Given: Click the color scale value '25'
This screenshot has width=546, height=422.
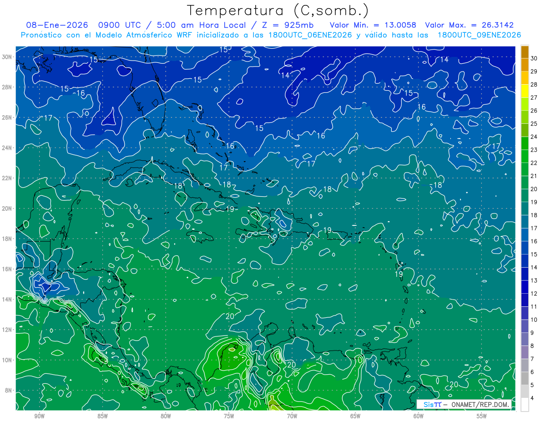Looking at the screenshot, I should [534, 124].
